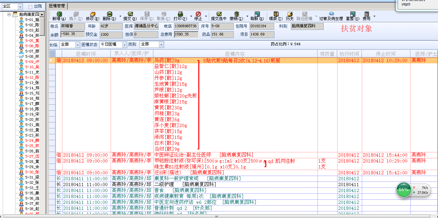Select patient 5-20 in tree

click(x=32, y=120)
